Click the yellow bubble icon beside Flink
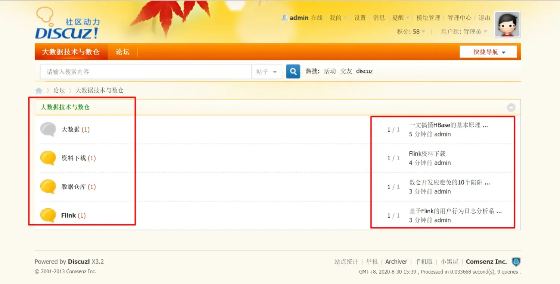 pyautogui.click(x=48, y=215)
